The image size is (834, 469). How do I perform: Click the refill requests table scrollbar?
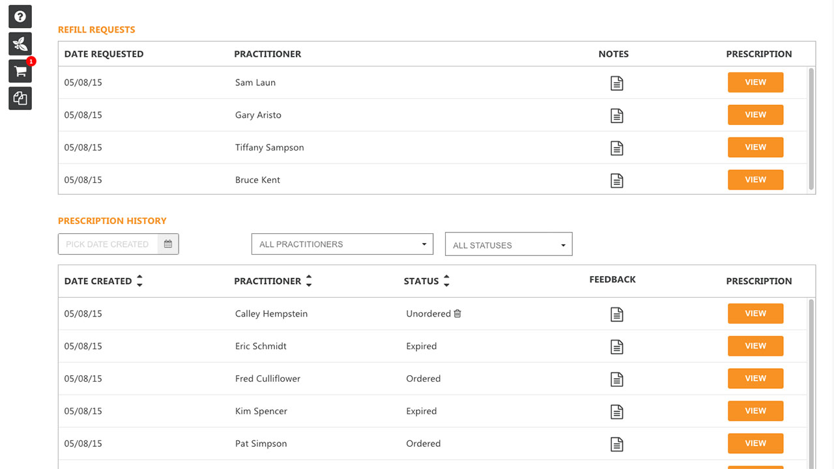click(x=811, y=128)
